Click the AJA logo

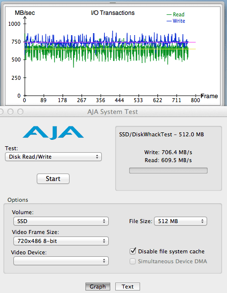[53, 133]
